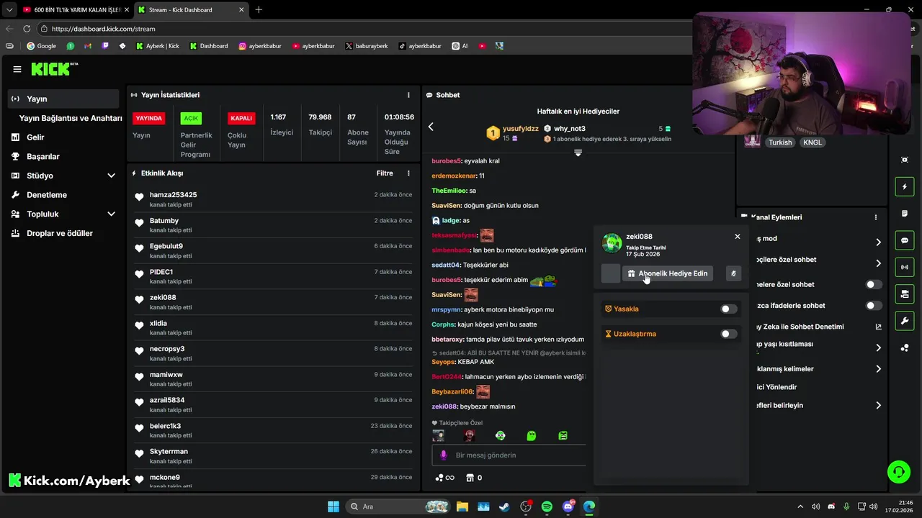
Task: Click the 'ici Yönlendir' channel action
Action: [x=776, y=387]
